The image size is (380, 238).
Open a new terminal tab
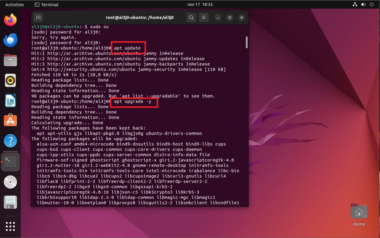tap(38, 17)
